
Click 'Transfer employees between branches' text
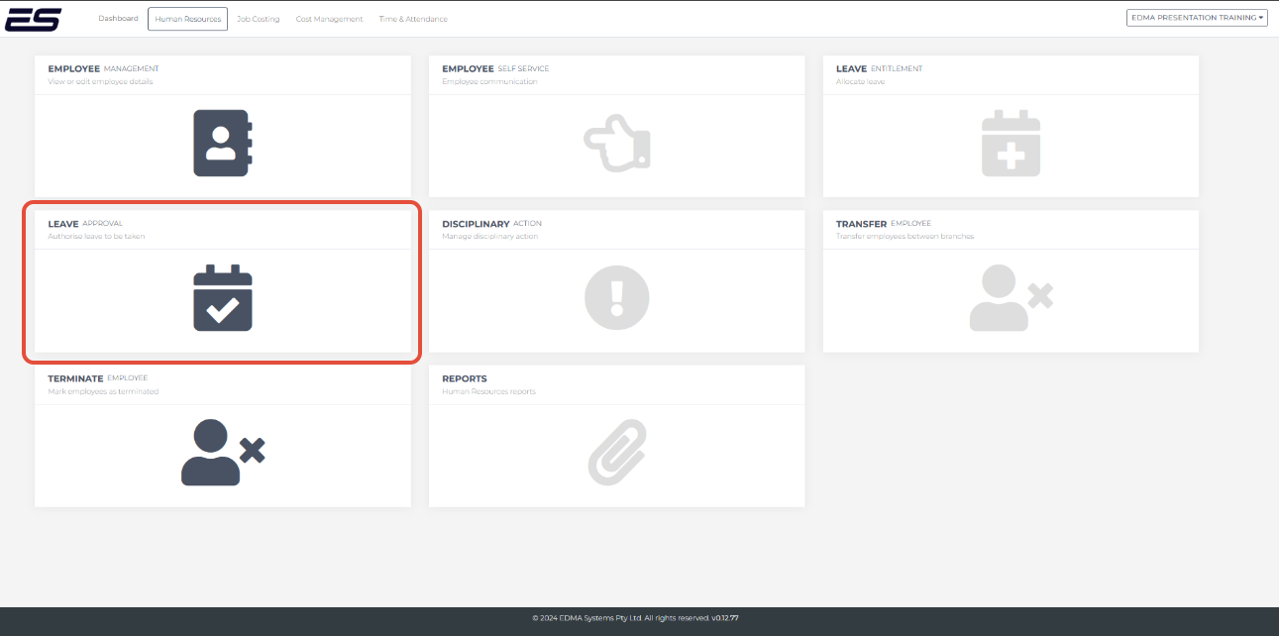click(905, 237)
